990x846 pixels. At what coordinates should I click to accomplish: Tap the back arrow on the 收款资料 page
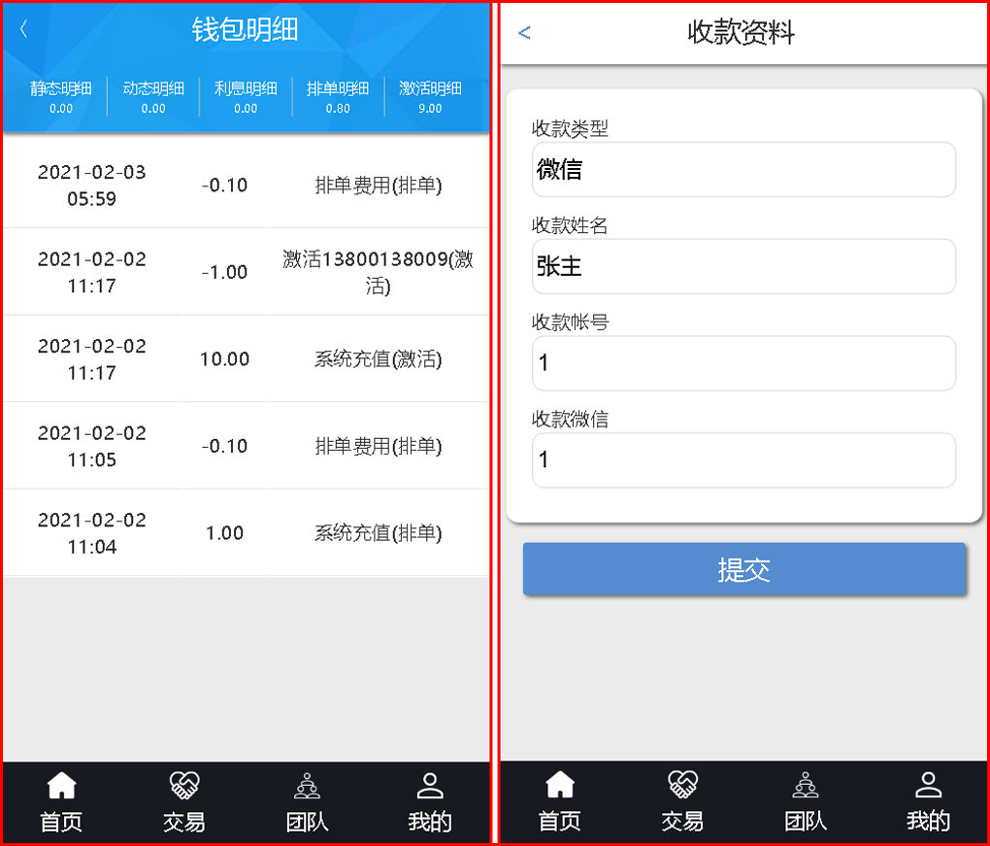[524, 32]
